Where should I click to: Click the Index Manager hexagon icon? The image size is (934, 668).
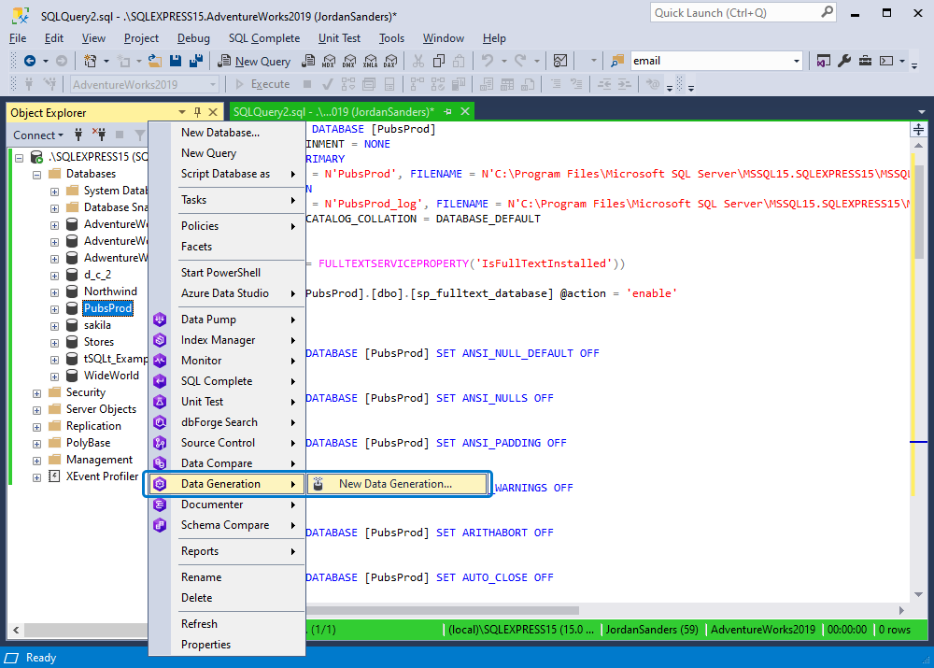coord(160,340)
